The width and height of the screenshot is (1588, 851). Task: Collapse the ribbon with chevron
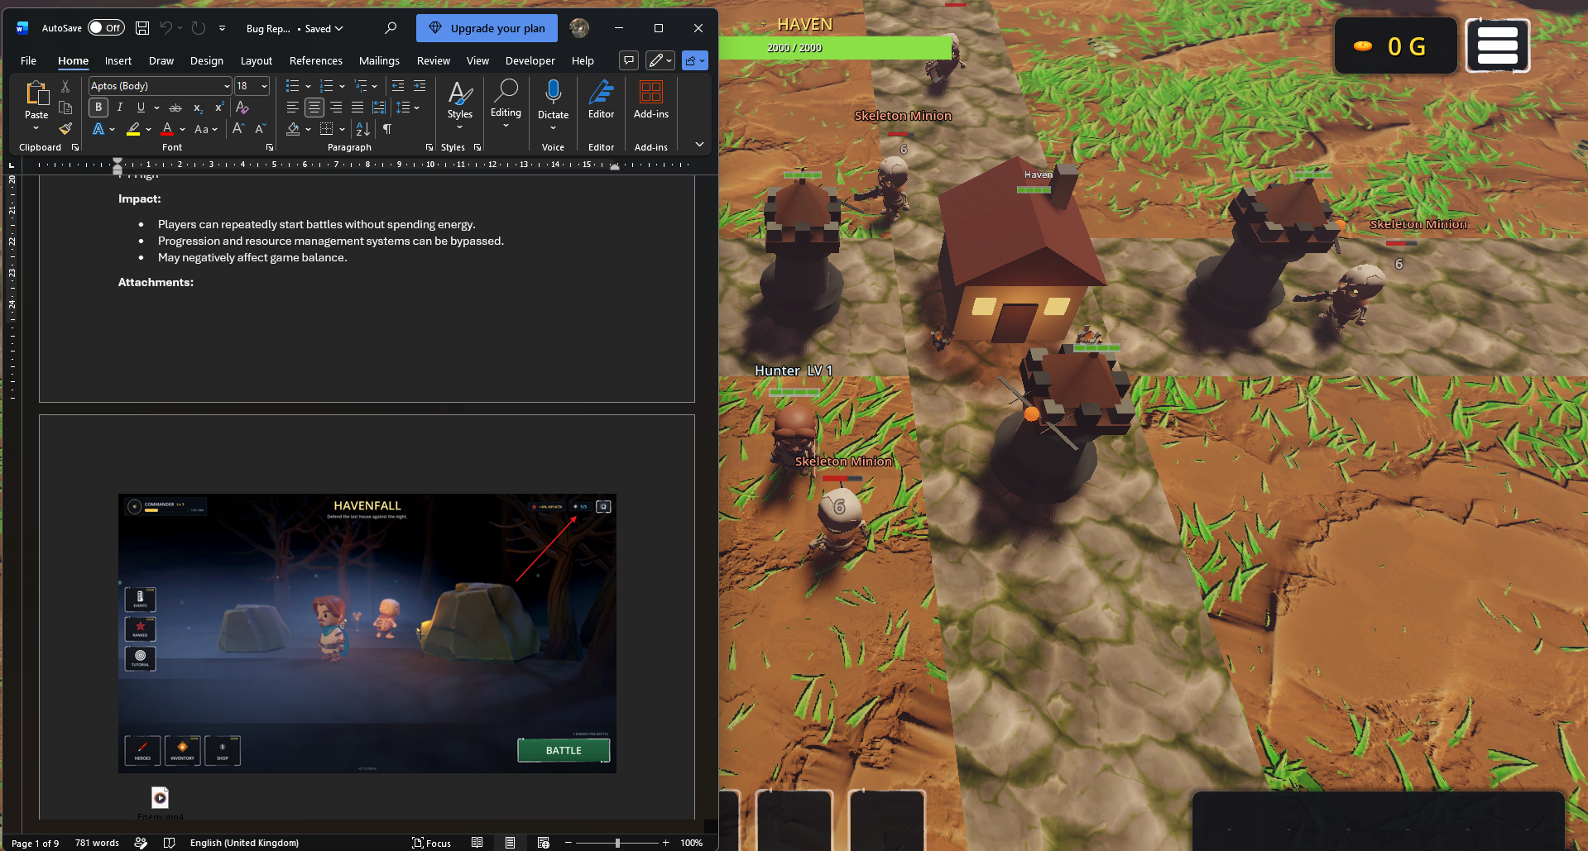pos(700,144)
